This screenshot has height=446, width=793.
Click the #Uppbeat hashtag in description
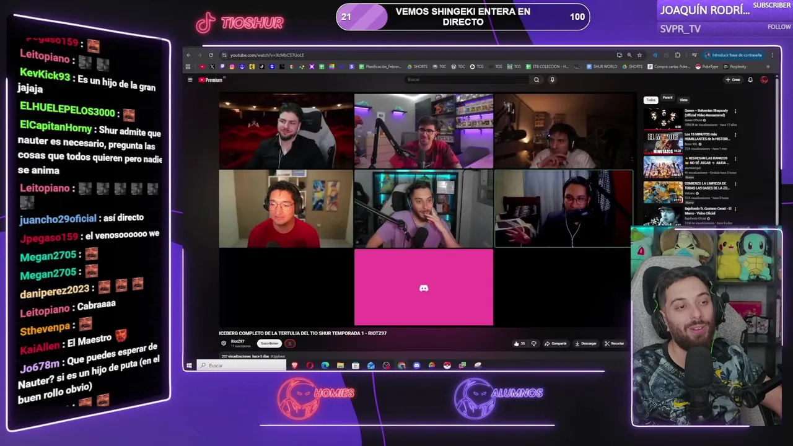278,356
